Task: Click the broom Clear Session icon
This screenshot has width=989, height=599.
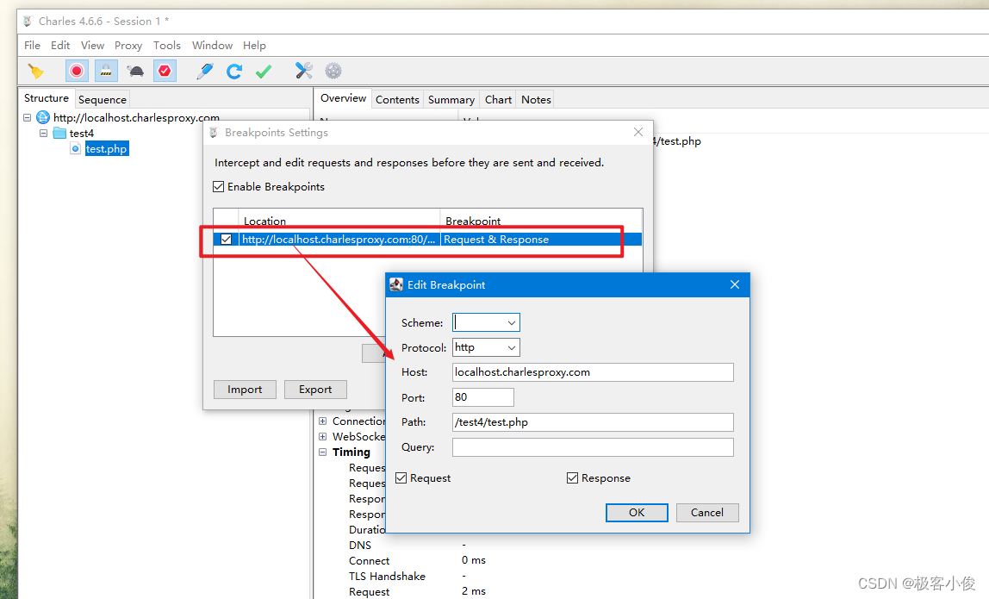Action: tap(36, 72)
